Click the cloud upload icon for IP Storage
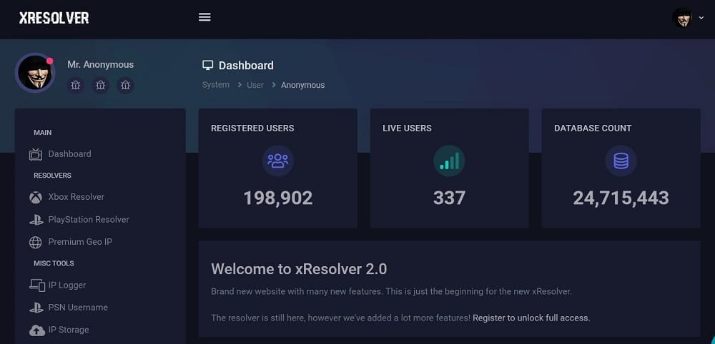This screenshot has height=344, width=715. 37,330
